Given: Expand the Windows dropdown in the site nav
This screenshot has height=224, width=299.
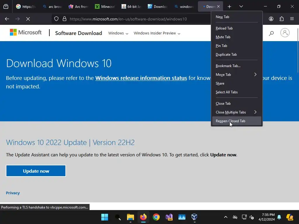Looking at the screenshot, I should click(118, 33).
